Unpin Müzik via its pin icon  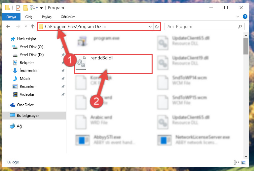pos(63,79)
